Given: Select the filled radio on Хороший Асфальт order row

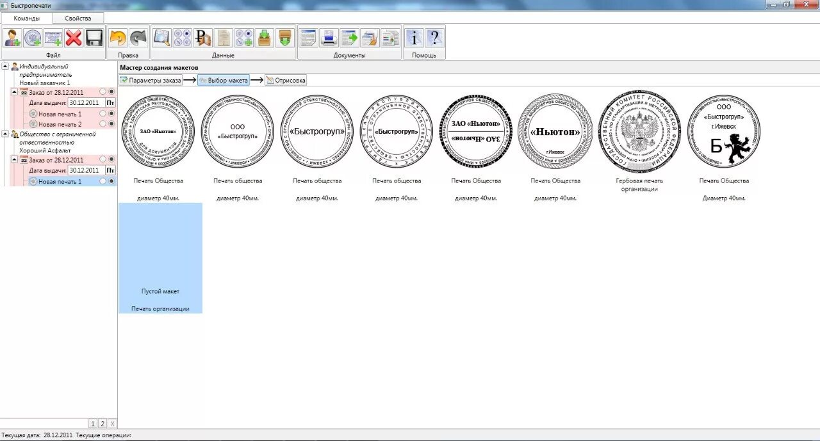Looking at the screenshot, I should coord(111,159).
